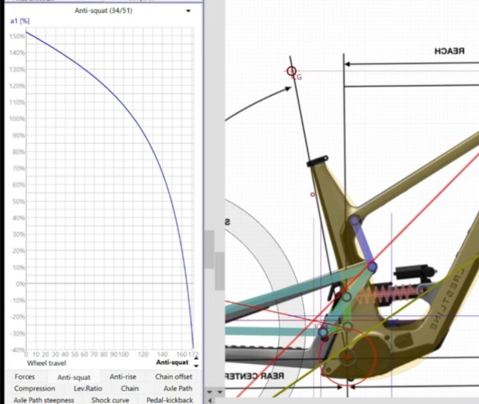This screenshot has width=479, height=404.
Task: Switch to the Chain offset tab
Action: pos(174,377)
